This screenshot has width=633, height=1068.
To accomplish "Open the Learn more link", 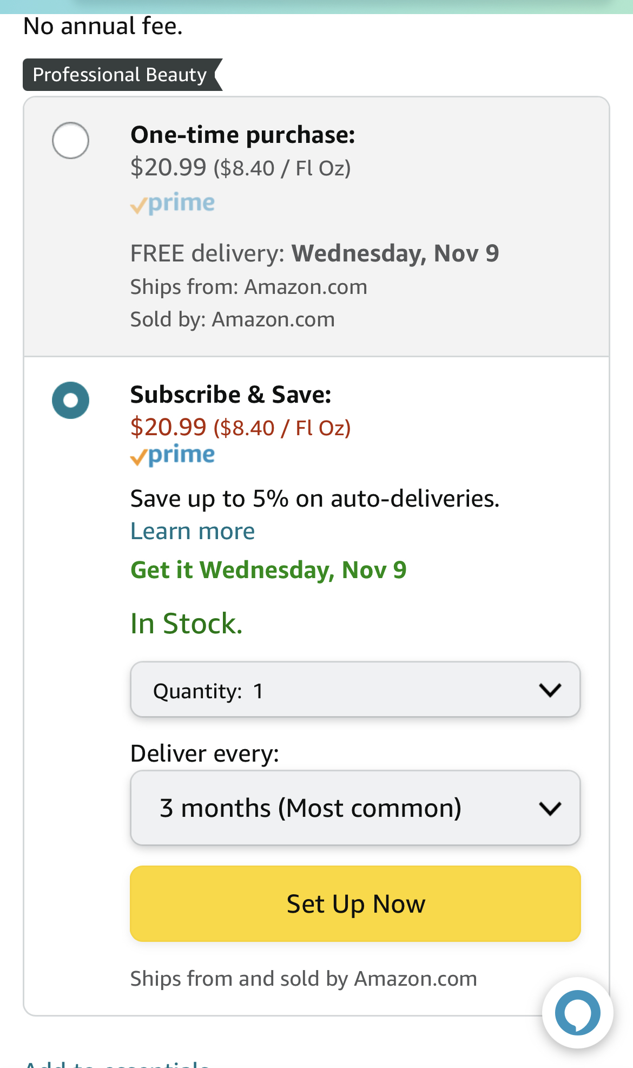I will (x=192, y=531).
